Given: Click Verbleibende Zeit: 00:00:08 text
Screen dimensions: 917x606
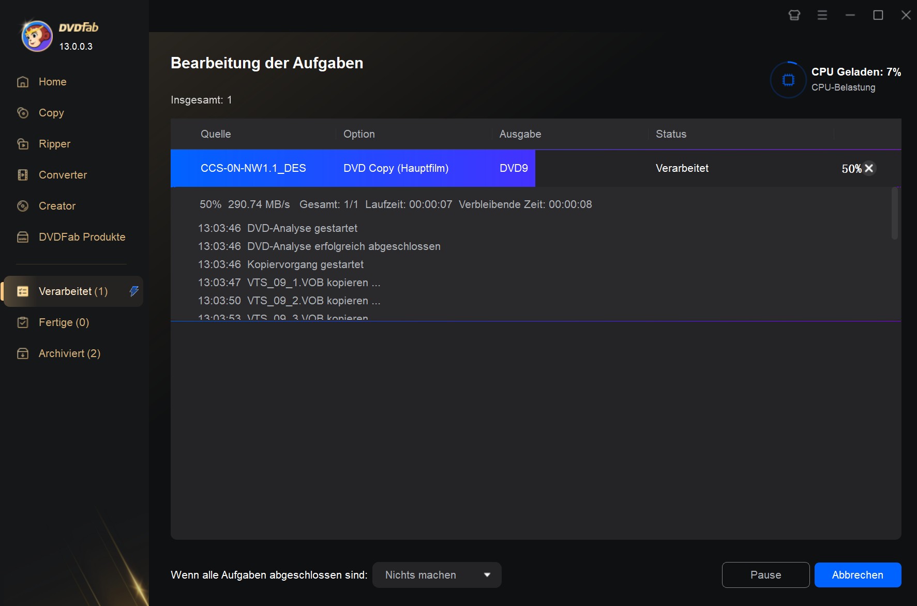Looking at the screenshot, I should (x=525, y=204).
